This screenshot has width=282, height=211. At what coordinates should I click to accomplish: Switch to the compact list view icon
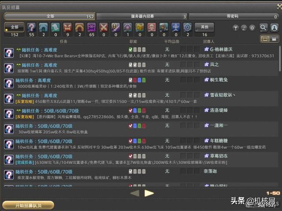point(274,39)
